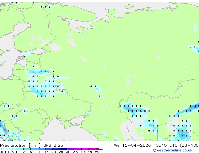Image resolution: width=199 pixels, height=153 pixels.
Task: Click the '15..18 UTC' time label
Action: pyautogui.click(x=165, y=146)
